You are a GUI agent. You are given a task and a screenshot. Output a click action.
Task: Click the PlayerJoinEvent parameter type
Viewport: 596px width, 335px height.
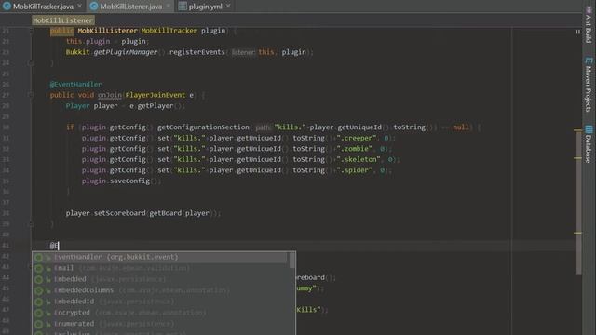coord(156,95)
